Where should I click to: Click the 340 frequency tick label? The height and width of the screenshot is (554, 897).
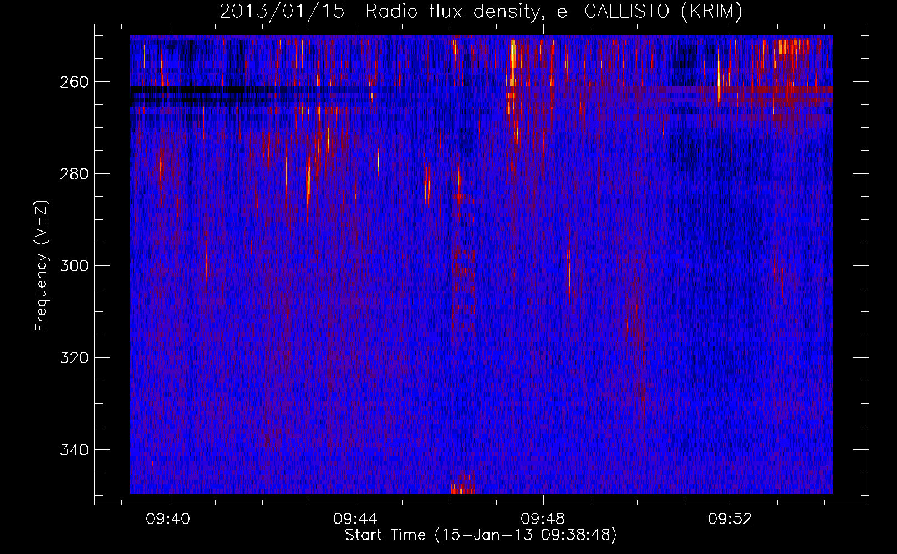point(74,450)
